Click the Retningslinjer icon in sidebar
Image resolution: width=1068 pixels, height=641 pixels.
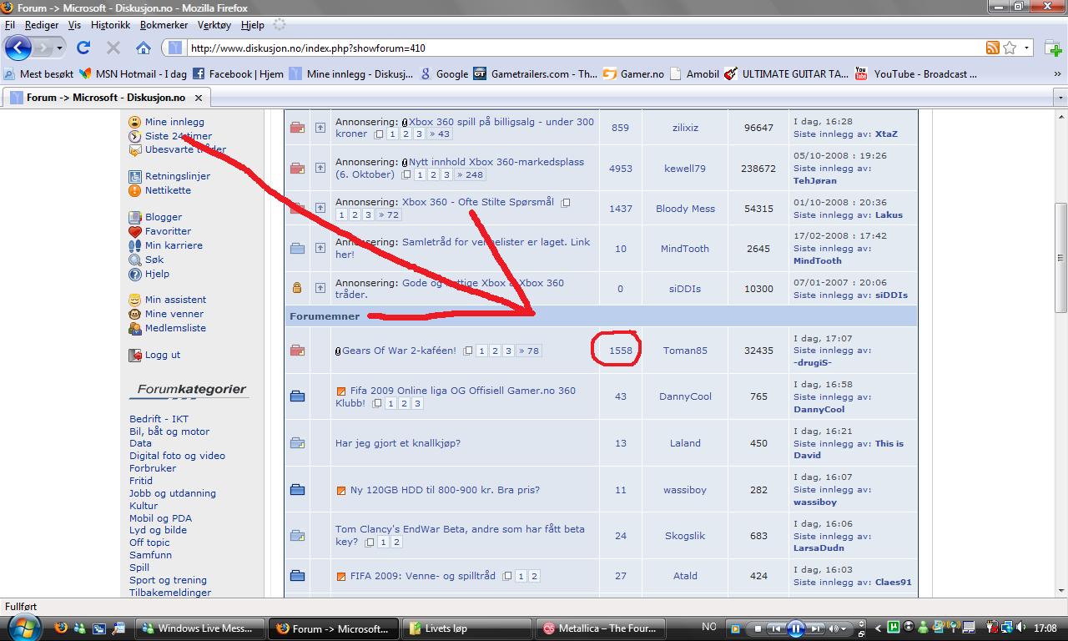coord(135,176)
